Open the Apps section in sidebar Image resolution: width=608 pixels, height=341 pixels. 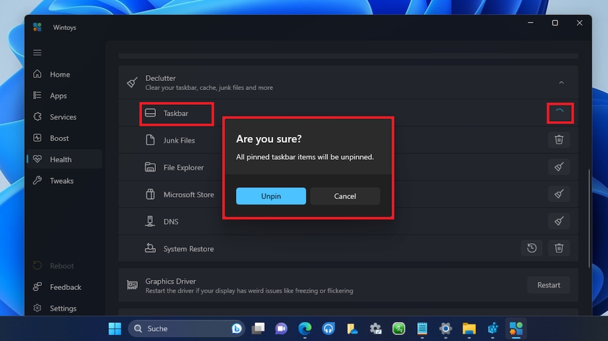coord(58,95)
